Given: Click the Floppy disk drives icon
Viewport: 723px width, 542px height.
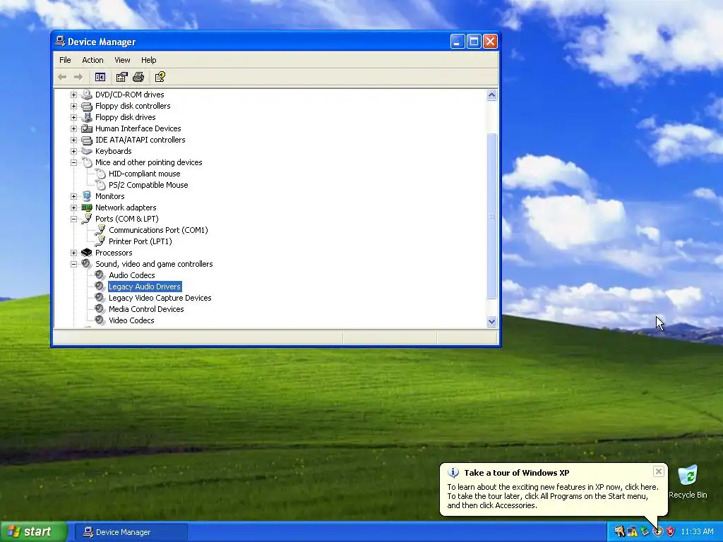Looking at the screenshot, I should point(87,117).
